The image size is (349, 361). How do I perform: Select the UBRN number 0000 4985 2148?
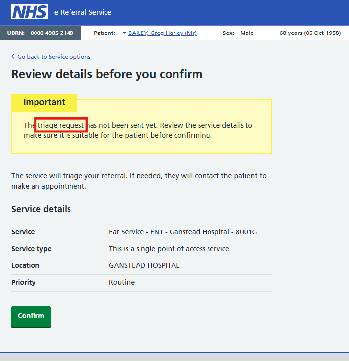(x=52, y=33)
